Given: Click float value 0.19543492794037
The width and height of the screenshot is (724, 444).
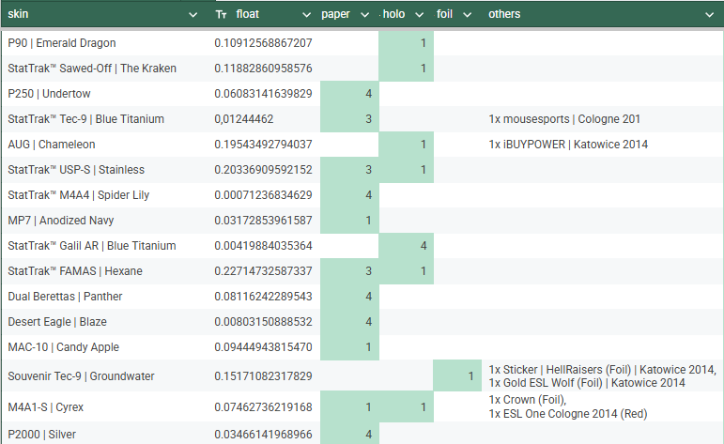Looking at the screenshot, I should 263,145.
